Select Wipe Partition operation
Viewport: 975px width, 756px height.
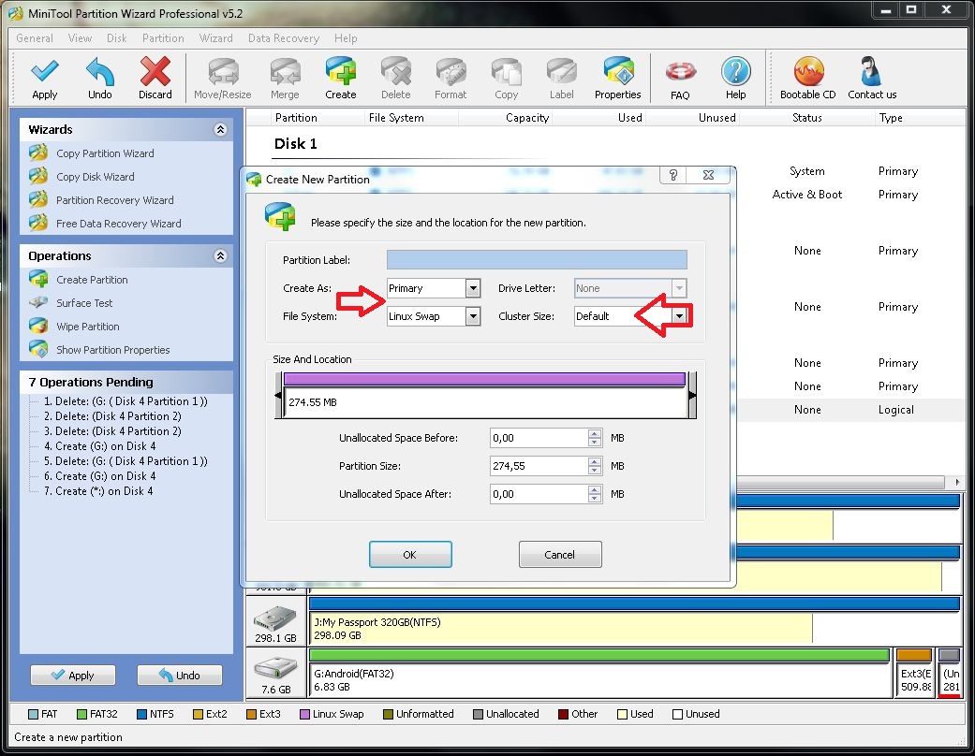[88, 327]
